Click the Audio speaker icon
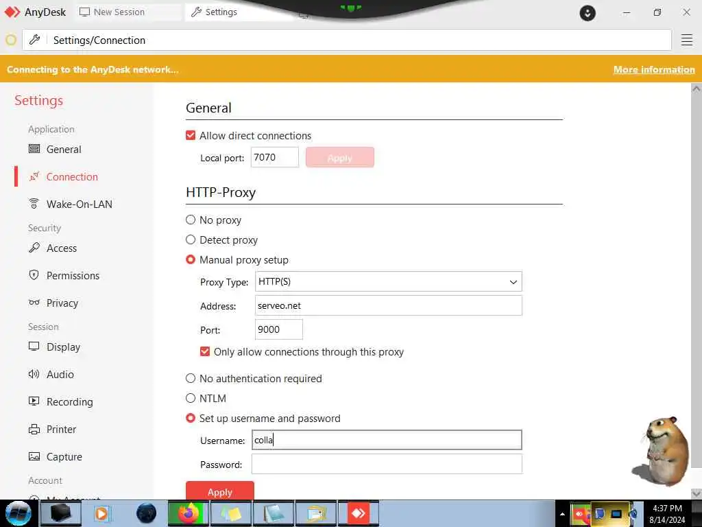 coord(34,374)
